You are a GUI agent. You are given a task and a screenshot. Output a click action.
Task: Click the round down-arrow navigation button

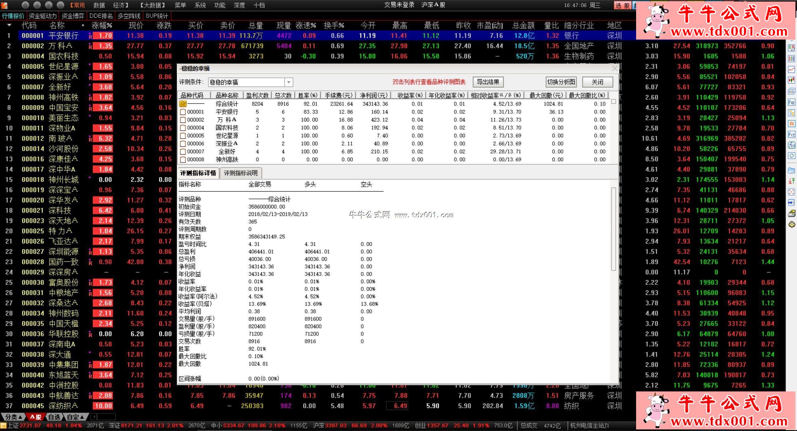pos(60,5)
